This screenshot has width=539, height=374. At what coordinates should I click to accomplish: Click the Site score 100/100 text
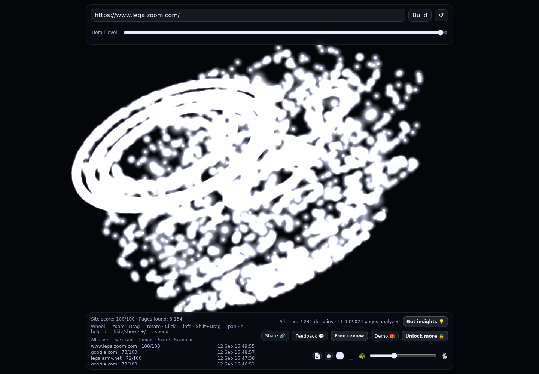click(113, 319)
